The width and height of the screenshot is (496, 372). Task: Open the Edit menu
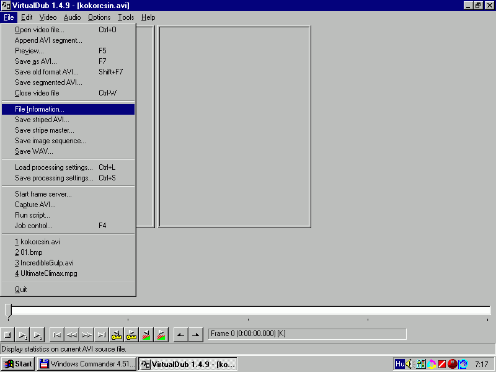click(27, 17)
